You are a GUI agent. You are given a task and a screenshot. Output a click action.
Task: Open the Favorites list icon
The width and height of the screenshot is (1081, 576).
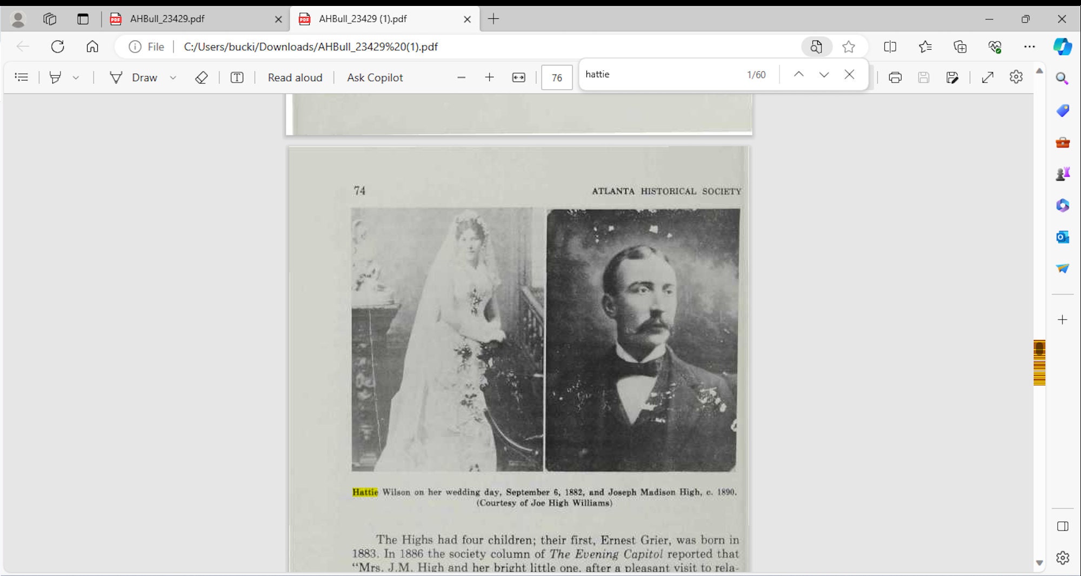[x=925, y=47]
